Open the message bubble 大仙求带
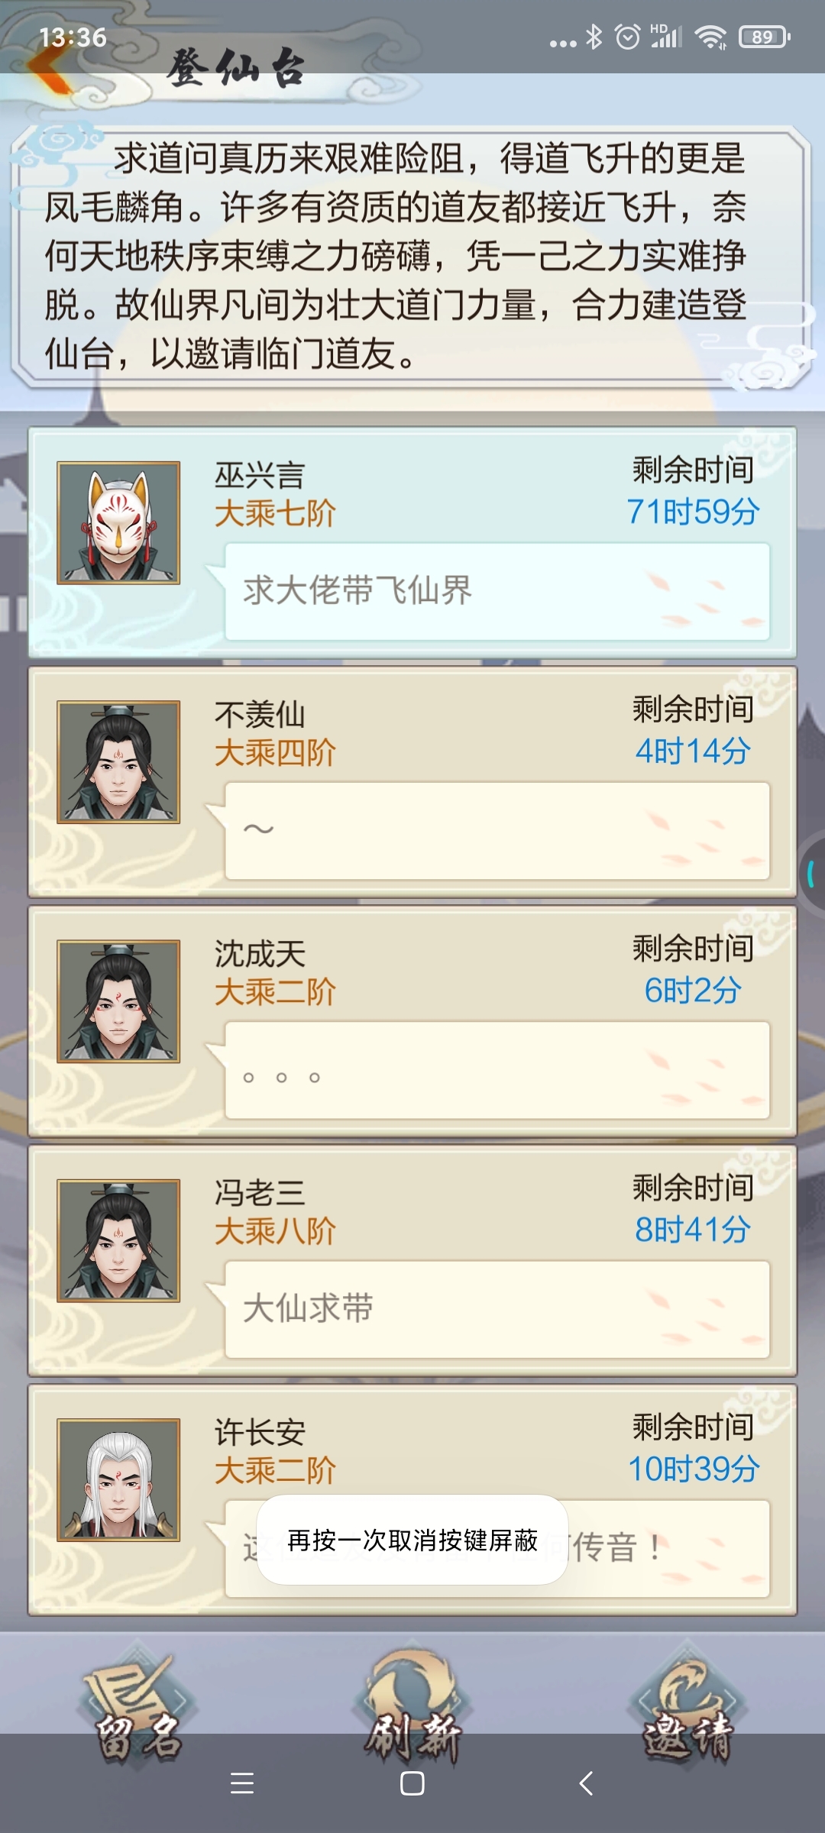Viewport: 825px width, 1833px height. coord(497,1309)
